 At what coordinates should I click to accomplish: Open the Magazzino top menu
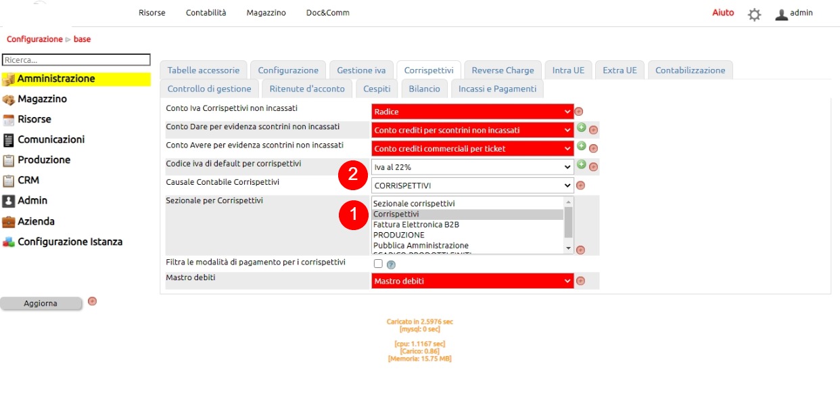pos(266,13)
